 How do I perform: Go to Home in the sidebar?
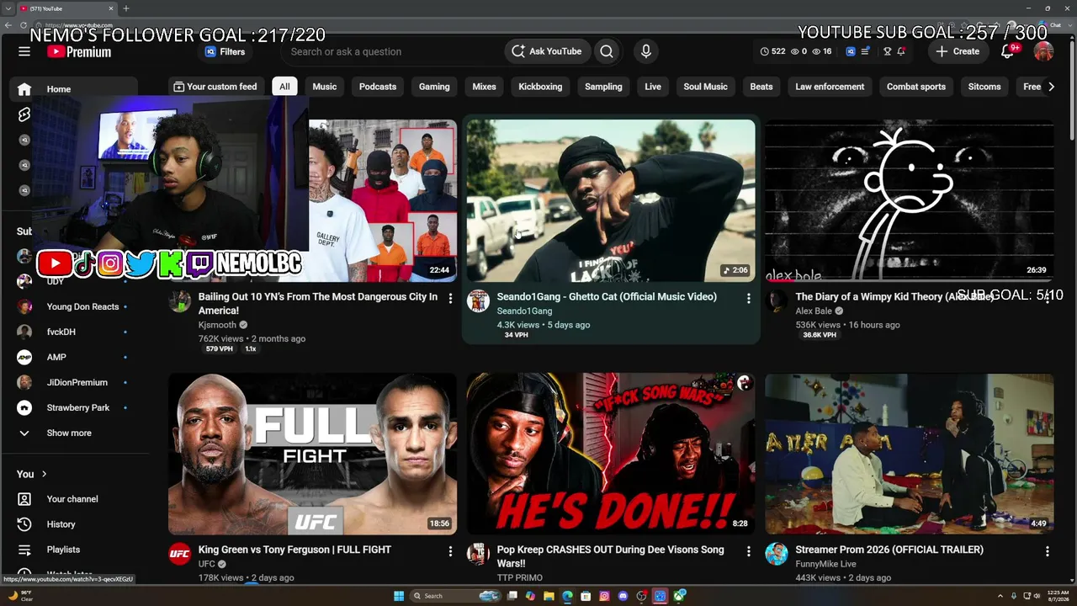[x=74, y=89]
